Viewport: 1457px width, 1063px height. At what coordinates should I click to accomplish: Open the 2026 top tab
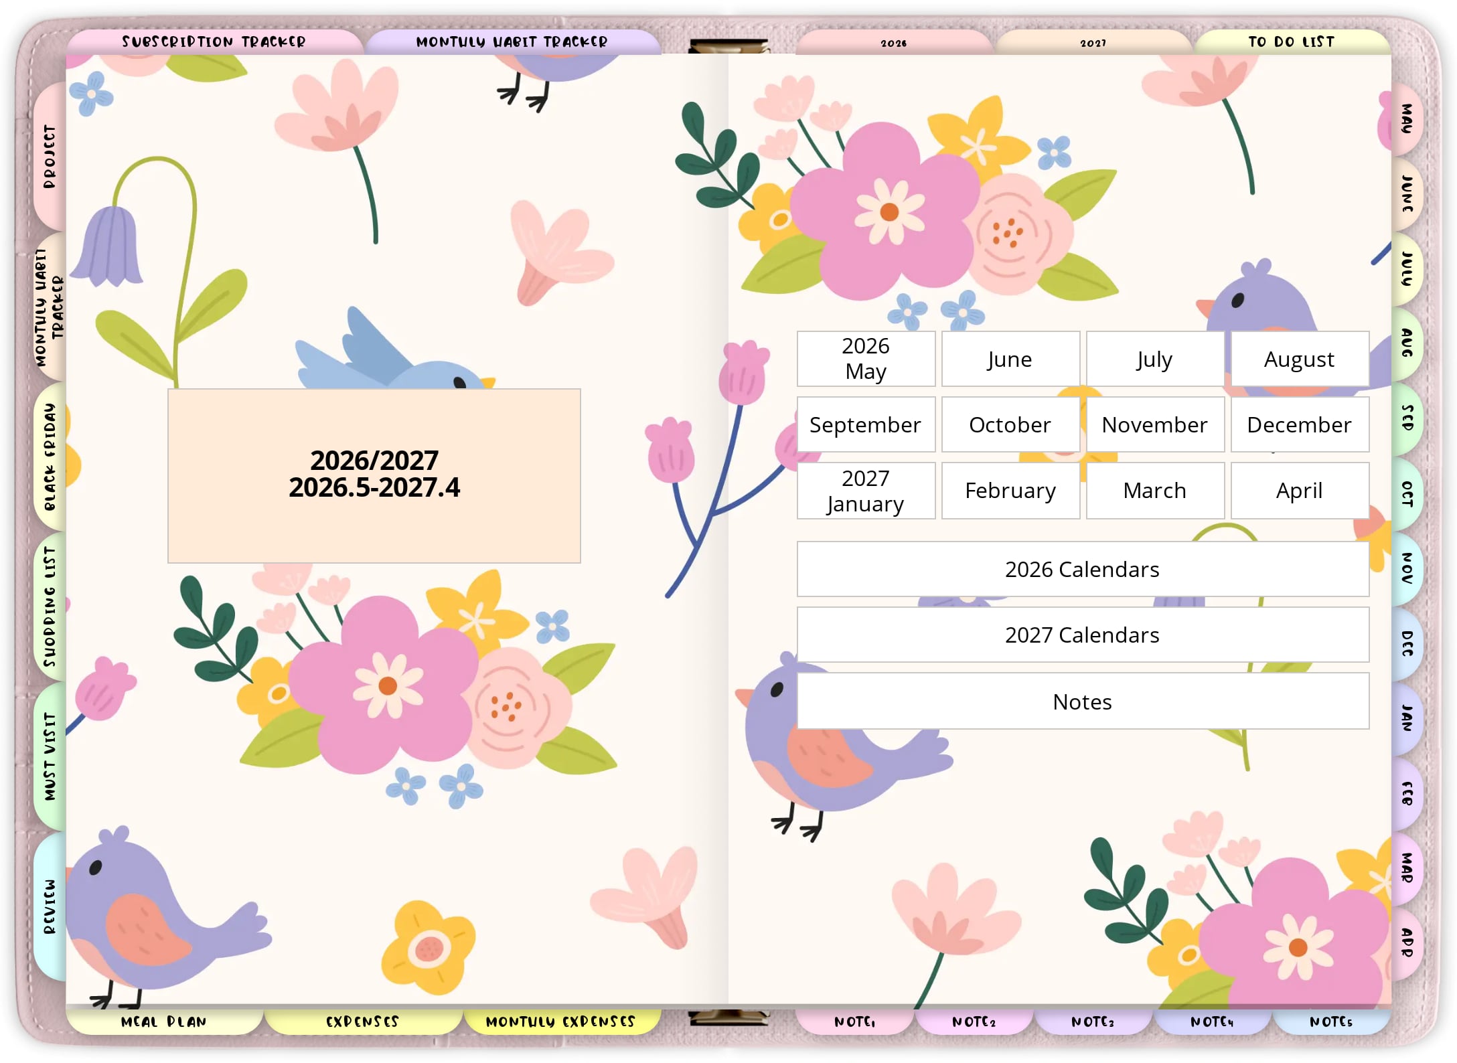pyautogui.click(x=893, y=44)
